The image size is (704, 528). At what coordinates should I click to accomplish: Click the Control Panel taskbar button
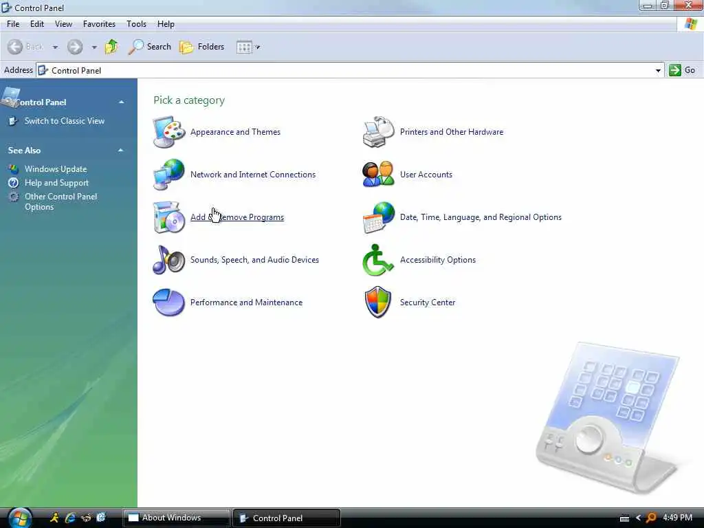pyautogui.click(x=287, y=518)
